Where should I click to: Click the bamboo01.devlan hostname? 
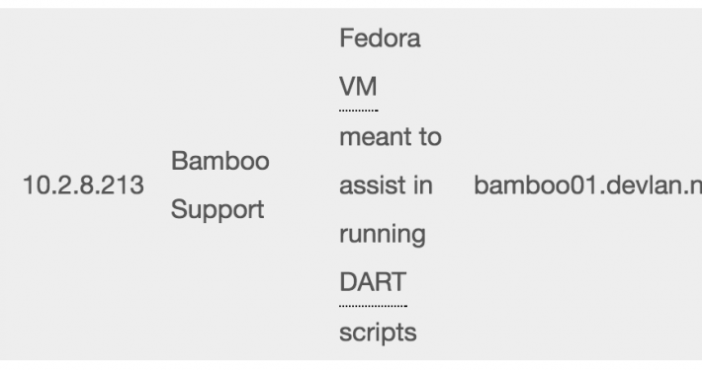[588, 185]
